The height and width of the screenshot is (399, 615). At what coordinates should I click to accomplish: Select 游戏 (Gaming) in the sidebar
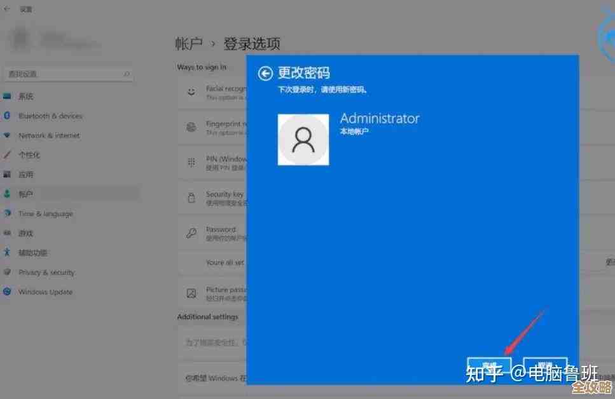[25, 233]
